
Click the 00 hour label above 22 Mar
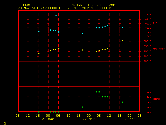[89, 116]
